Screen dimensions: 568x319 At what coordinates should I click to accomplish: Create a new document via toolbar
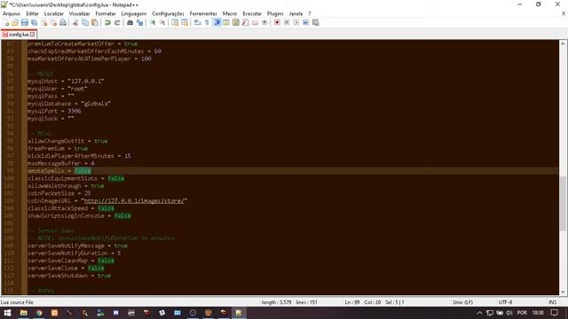pyautogui.click(x=6, y=22)
